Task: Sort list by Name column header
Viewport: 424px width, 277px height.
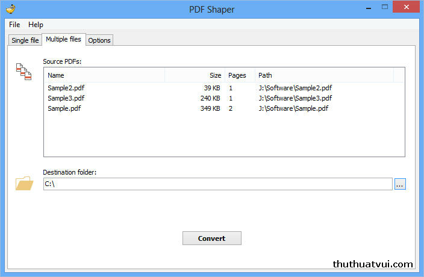Action: 104,75
